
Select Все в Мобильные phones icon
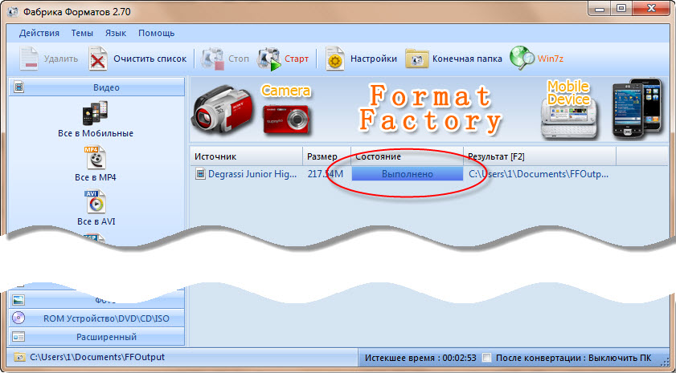point(96,113)
